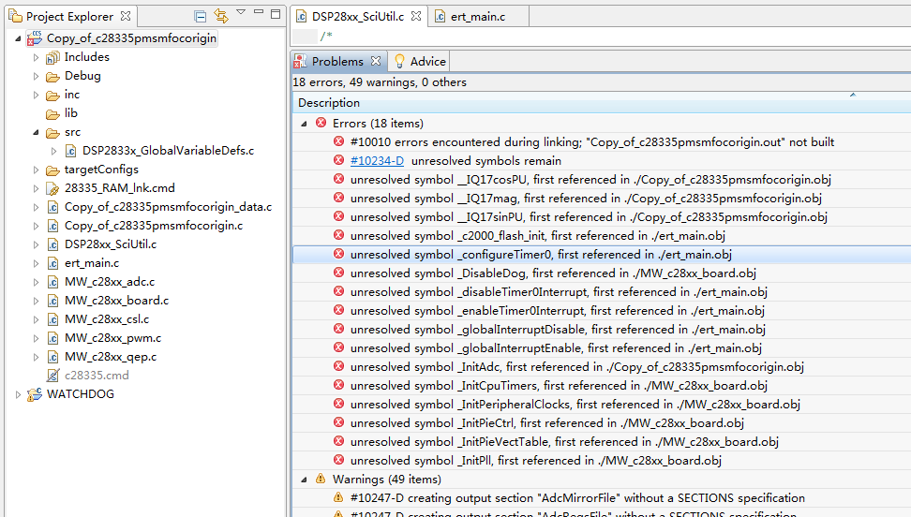Viewport: 911px width, 517px height.
Task: Expand the Debug folder
Action: click(x=36, y=76)
